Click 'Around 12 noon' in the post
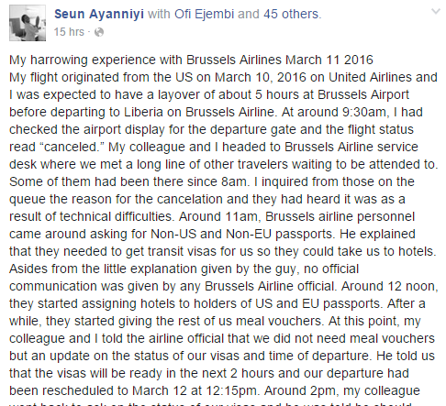The height and width of the screenshot is (406, 446). tap(390, 286)
